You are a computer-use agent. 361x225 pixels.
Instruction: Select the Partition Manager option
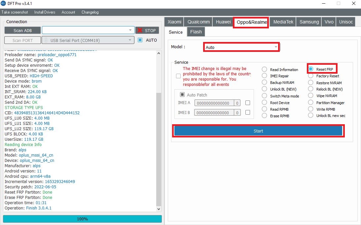(x=310, y=102)
